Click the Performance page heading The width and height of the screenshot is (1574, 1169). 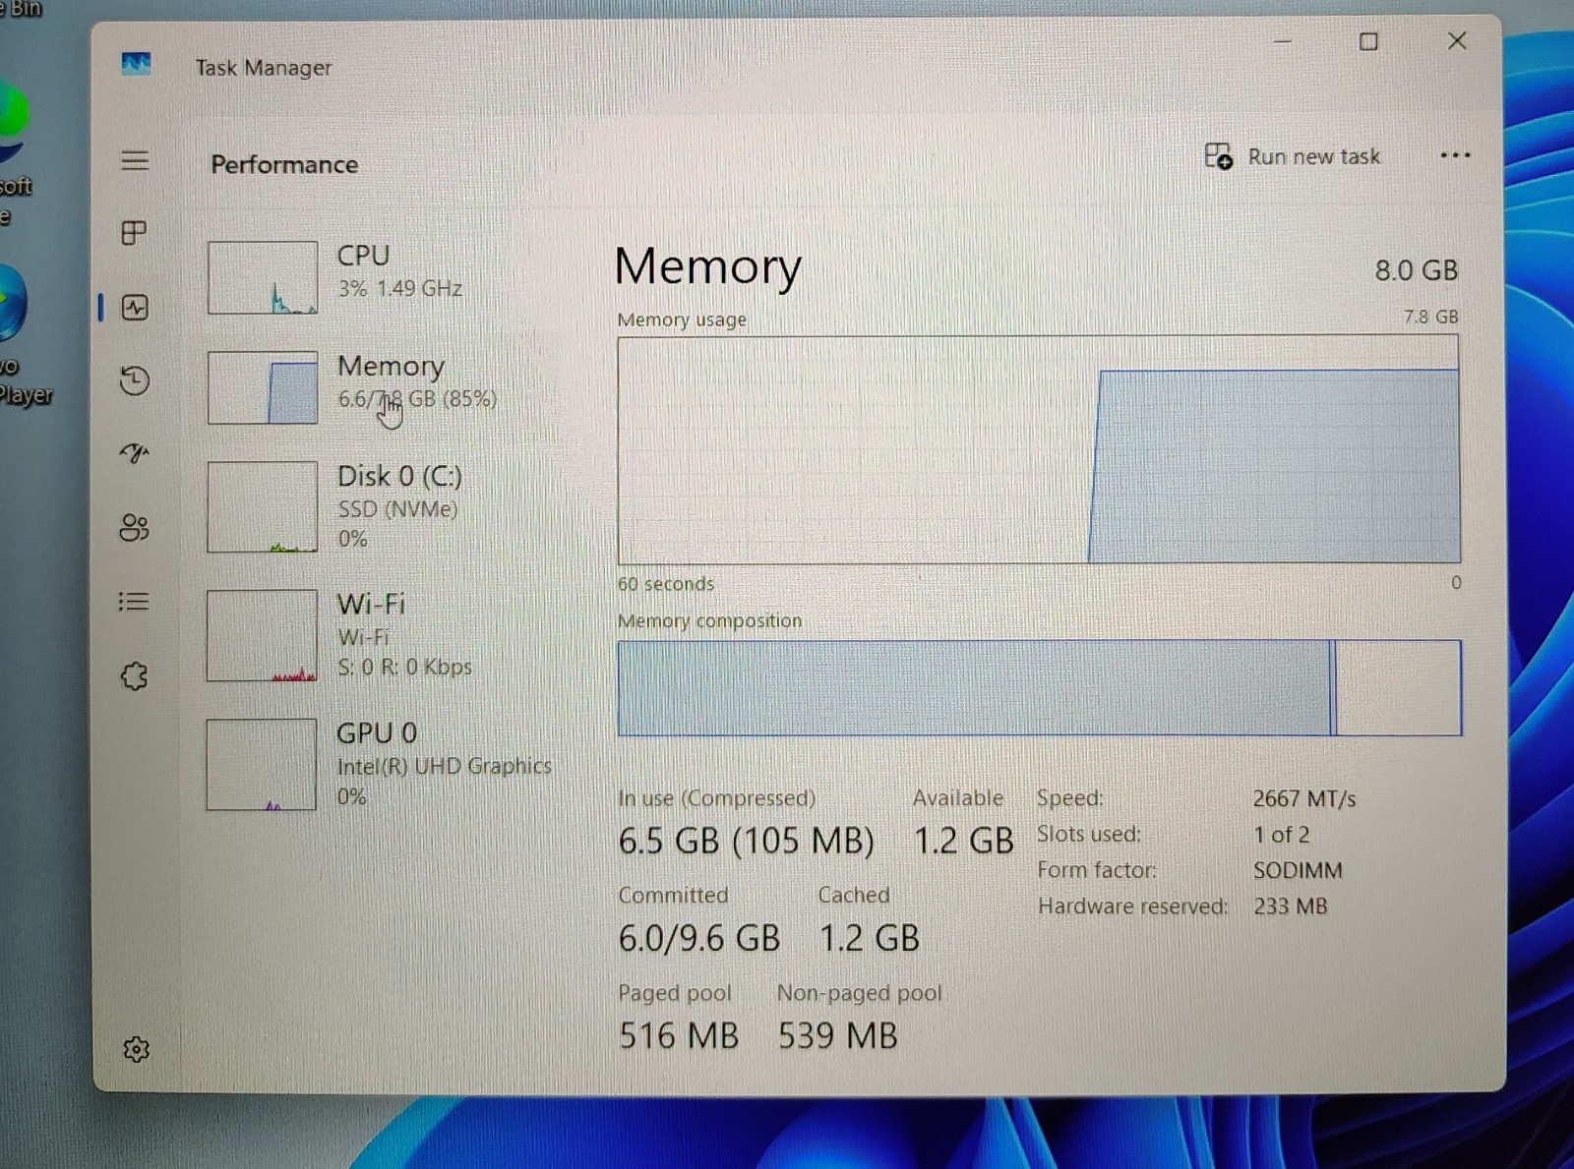click(x=284, y=164)
